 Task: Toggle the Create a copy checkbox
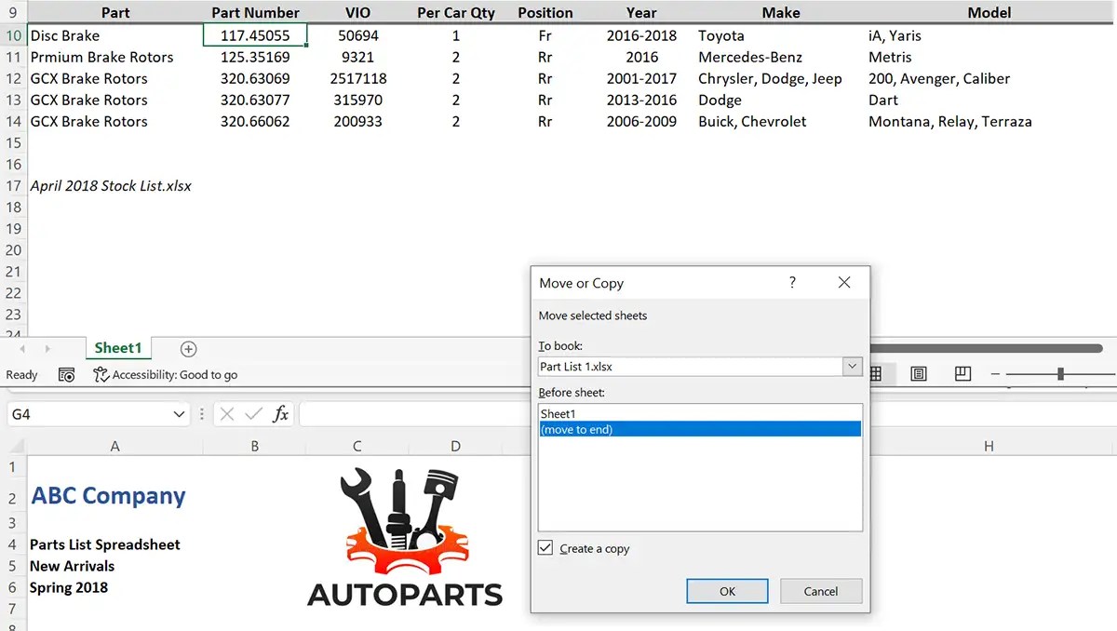point(545,548)
